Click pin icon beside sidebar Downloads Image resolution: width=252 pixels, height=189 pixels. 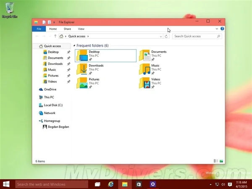pos(68,64)
